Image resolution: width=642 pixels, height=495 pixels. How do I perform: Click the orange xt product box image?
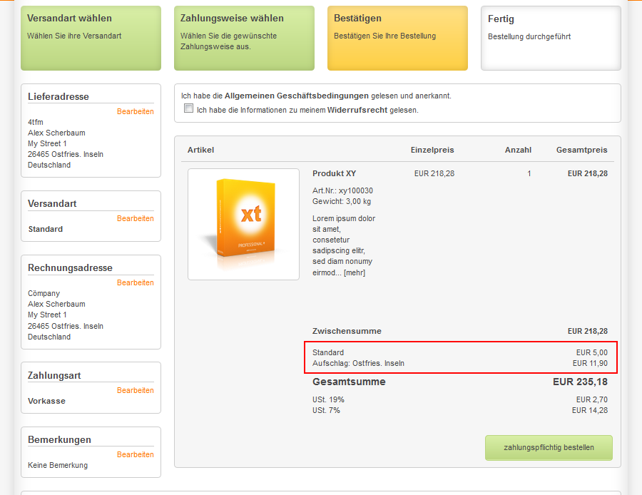pyautogui.click(x=243, y=224)
